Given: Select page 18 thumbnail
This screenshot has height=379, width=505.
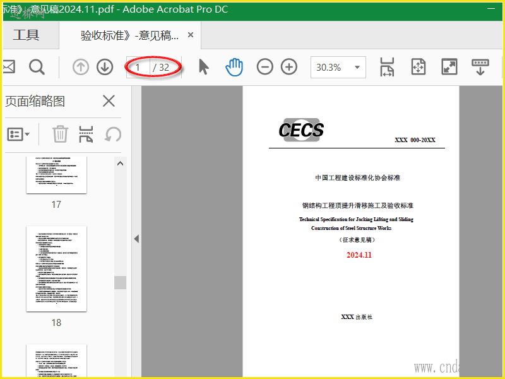Looking at the screenshot, I should click(56, 269).
